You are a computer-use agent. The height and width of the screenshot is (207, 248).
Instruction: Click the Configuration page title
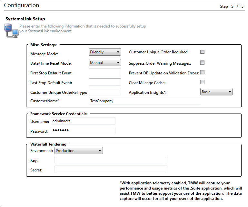coord(22,5)
